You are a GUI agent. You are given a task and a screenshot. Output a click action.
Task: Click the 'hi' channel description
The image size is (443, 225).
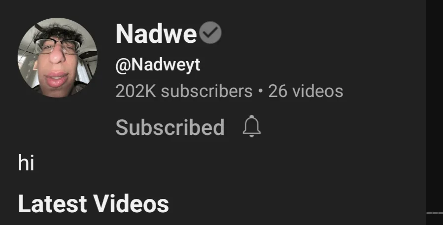point(26,162)
